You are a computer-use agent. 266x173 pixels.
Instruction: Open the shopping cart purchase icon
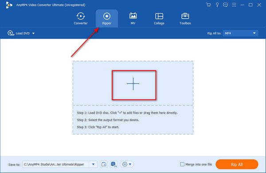point(208,5)
